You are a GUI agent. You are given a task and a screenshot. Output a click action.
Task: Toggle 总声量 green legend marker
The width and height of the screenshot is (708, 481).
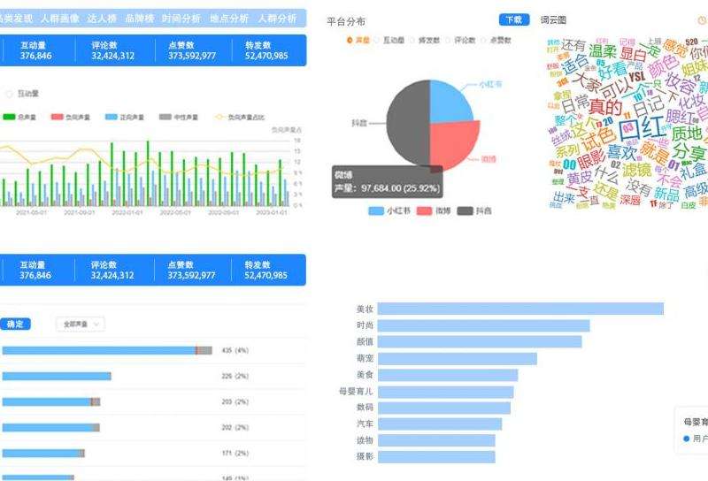pyautogui.click(x=10, y=117)
